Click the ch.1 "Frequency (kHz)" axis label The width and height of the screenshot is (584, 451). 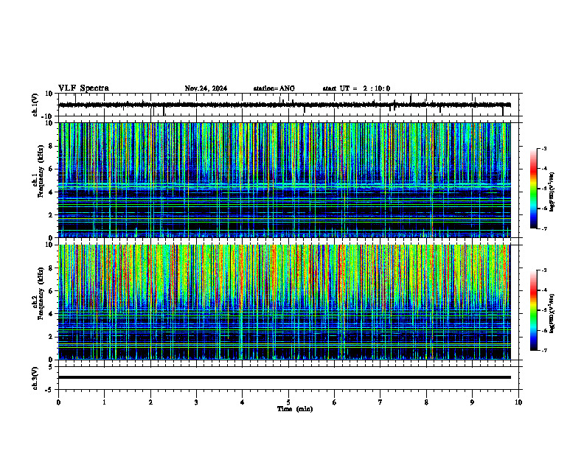[41, 171]
